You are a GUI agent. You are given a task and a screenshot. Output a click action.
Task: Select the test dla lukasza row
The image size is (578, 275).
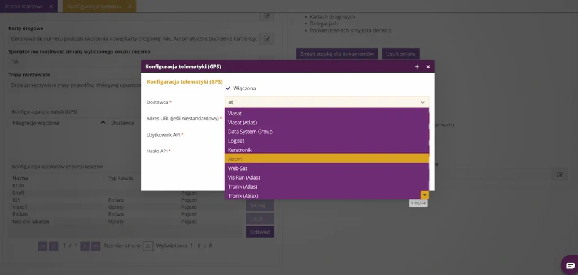tap(125, 221)
